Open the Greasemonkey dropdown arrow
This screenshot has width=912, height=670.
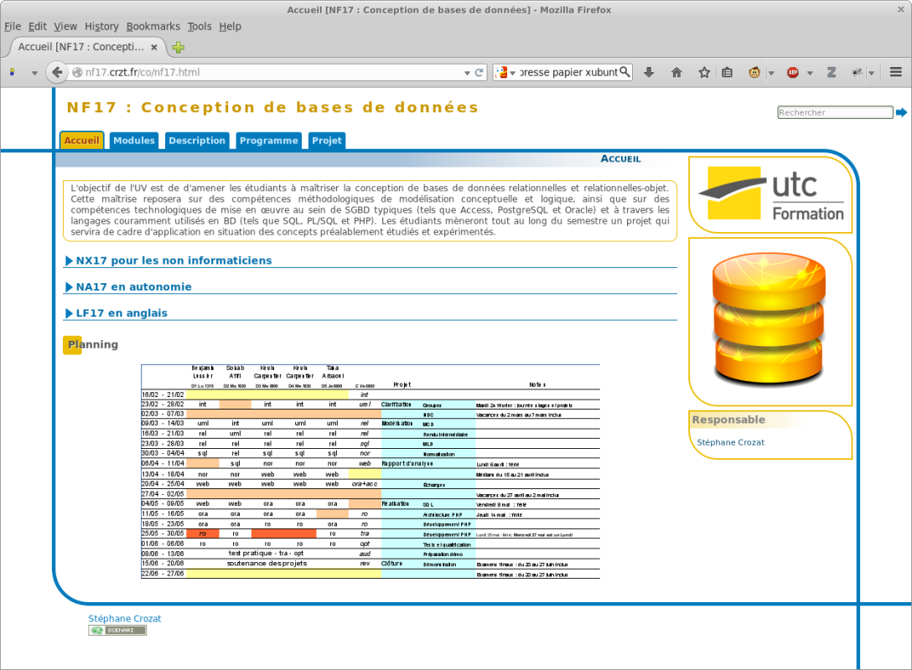pos(771,73)
